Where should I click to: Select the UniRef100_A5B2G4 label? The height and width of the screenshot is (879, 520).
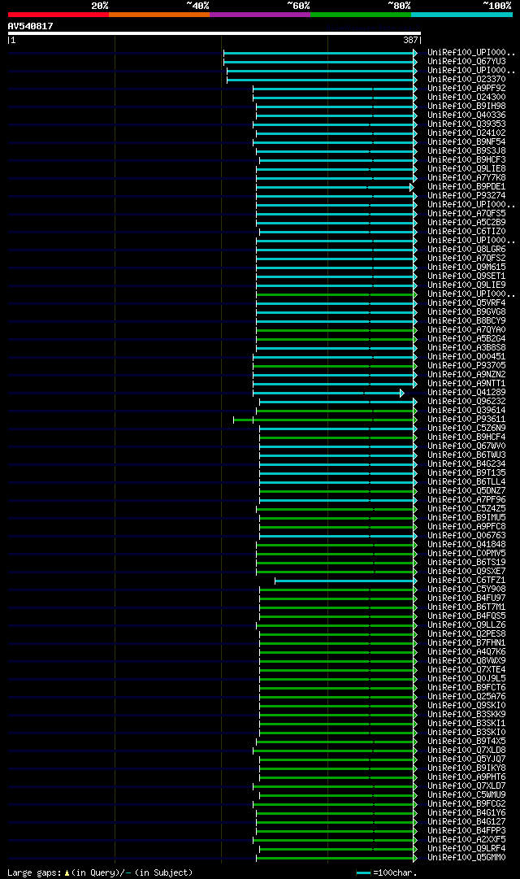[466, 339]
